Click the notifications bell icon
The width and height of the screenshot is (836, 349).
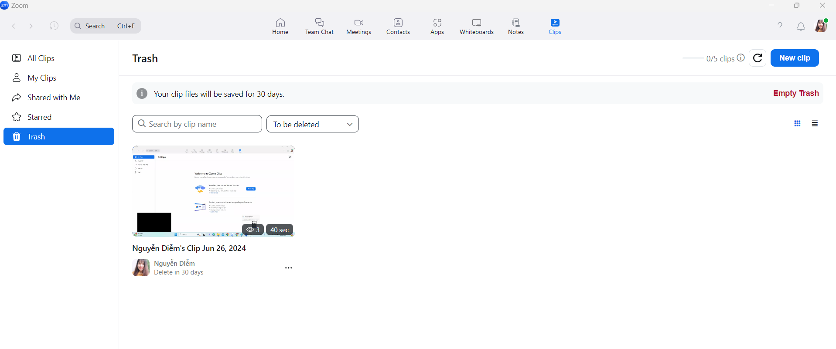click(x=801, y=27)
